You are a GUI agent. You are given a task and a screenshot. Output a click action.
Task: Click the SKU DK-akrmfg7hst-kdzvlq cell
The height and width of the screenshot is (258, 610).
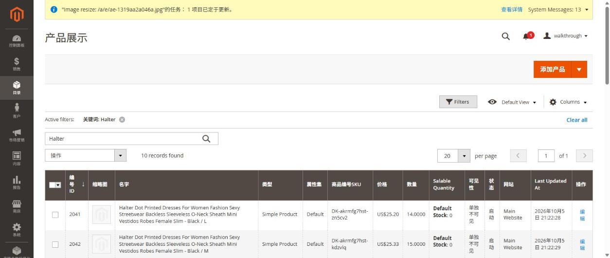point(350,244)
